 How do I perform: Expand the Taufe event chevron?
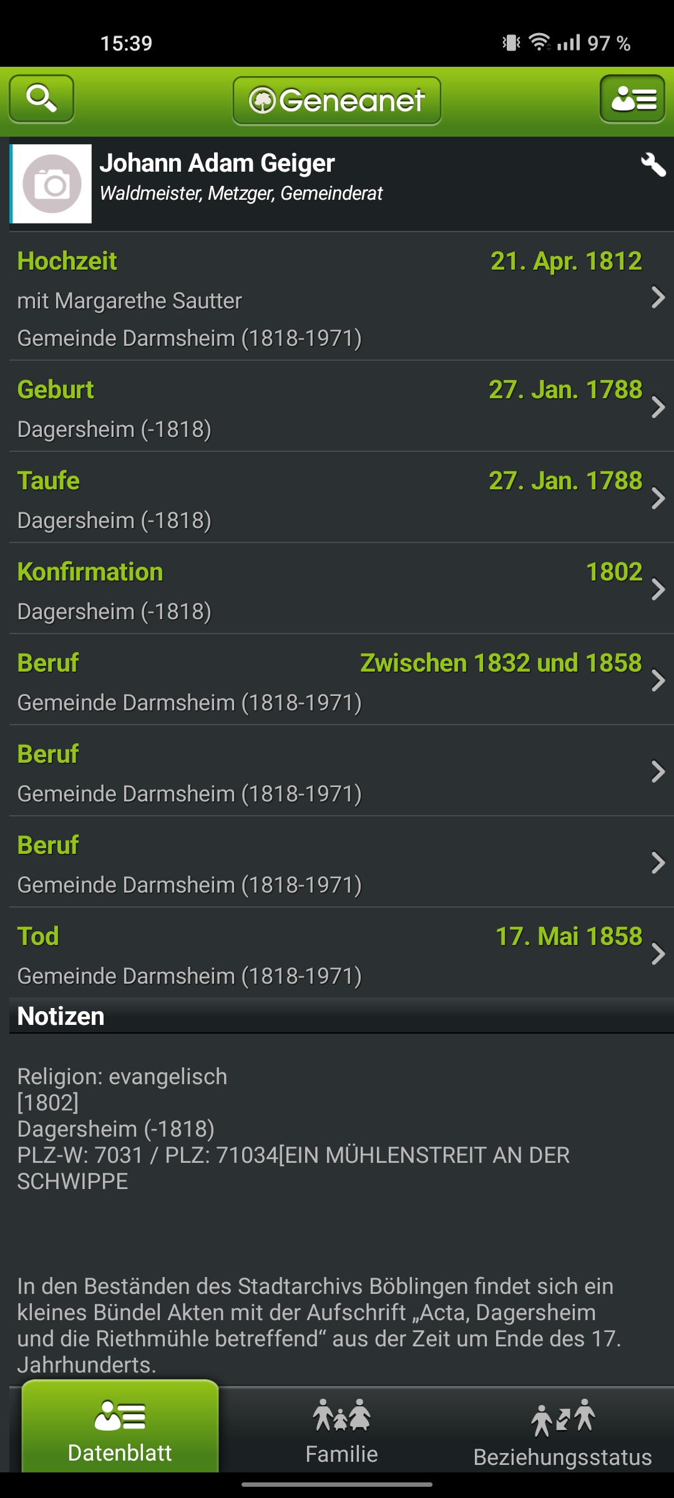(658, 499)
